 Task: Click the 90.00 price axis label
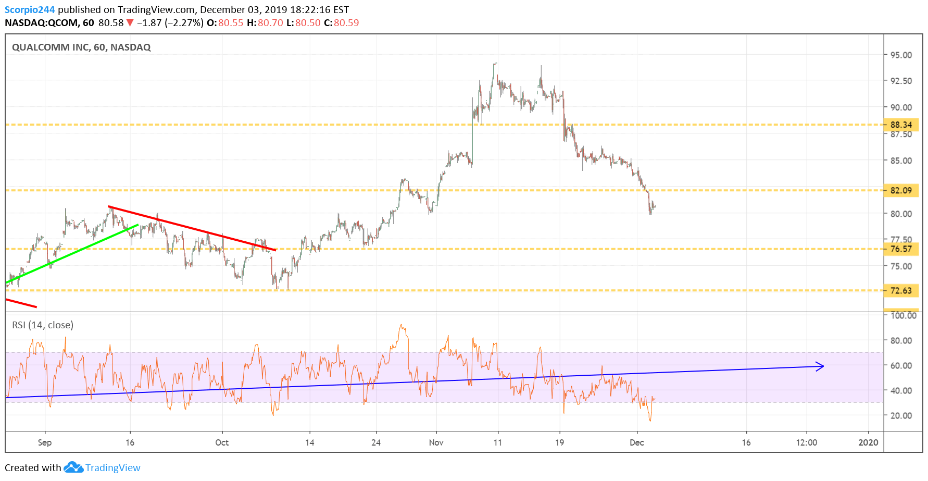(x=901, y=107)
